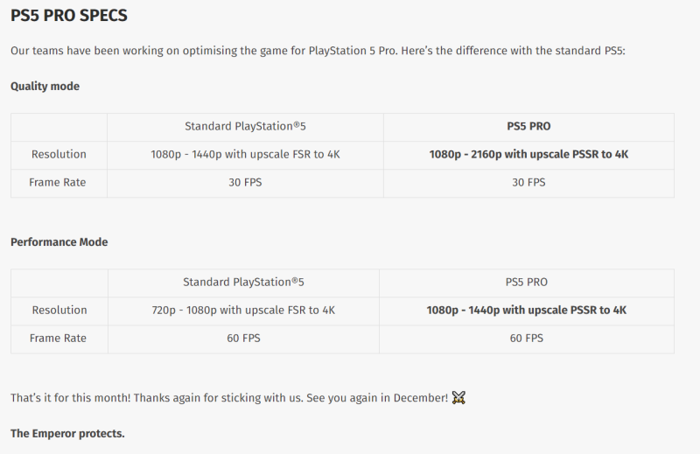
Task: Click the 60 FPS cell under PS5 PRO
Action: [527, 338]
